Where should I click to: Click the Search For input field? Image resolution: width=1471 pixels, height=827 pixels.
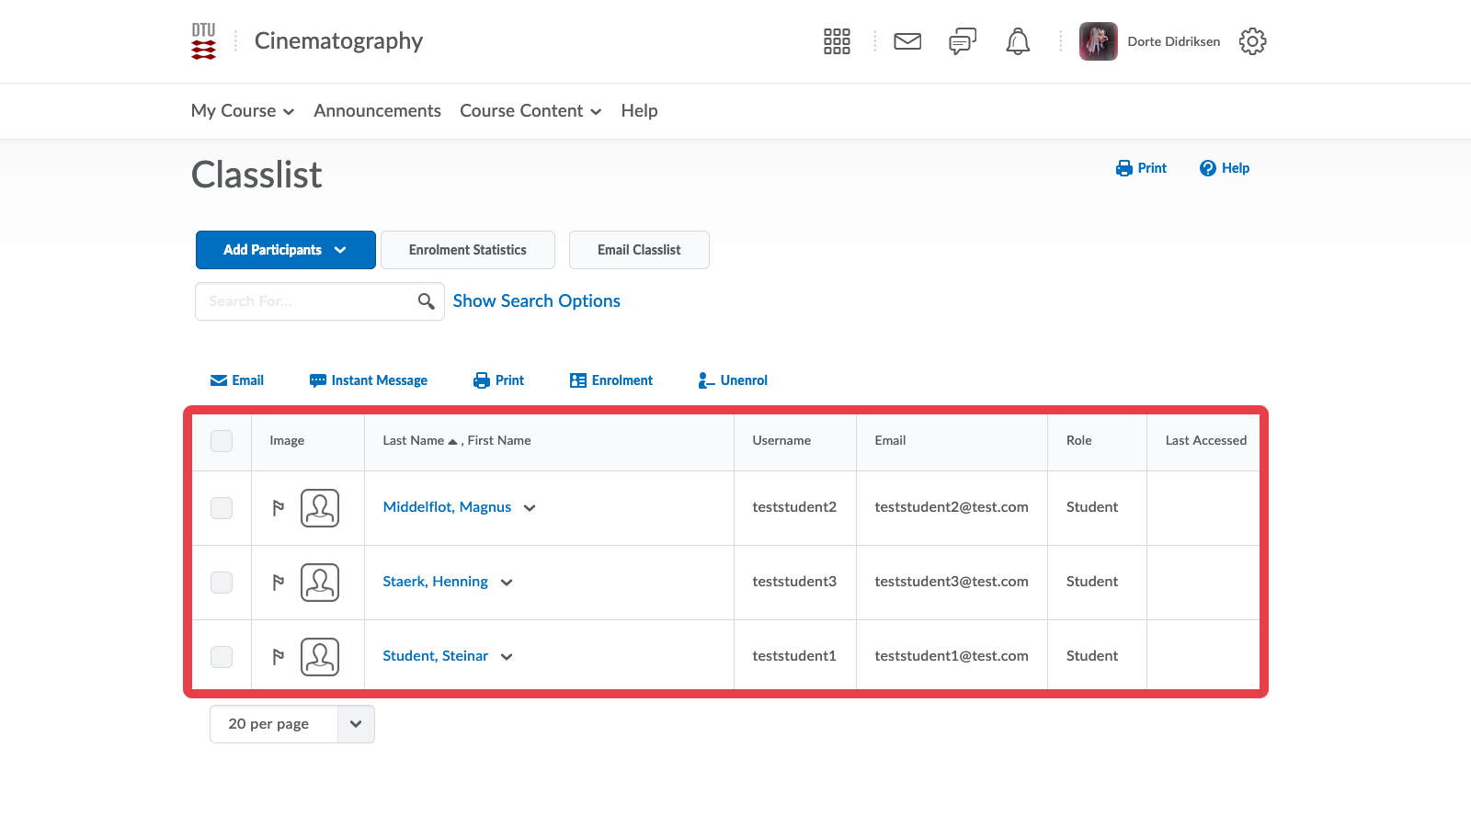(303, 301)
